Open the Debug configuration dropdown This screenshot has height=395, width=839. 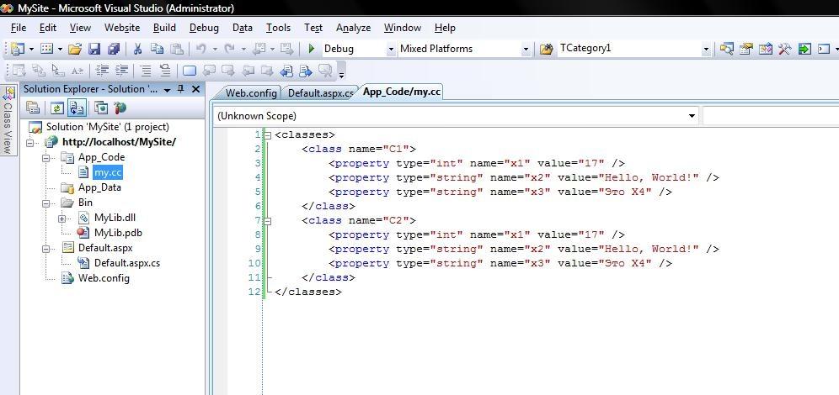point(390,49)
